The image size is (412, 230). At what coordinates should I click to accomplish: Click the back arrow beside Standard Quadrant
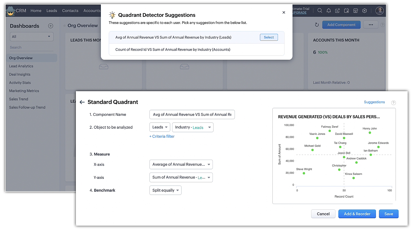point(82,102)
